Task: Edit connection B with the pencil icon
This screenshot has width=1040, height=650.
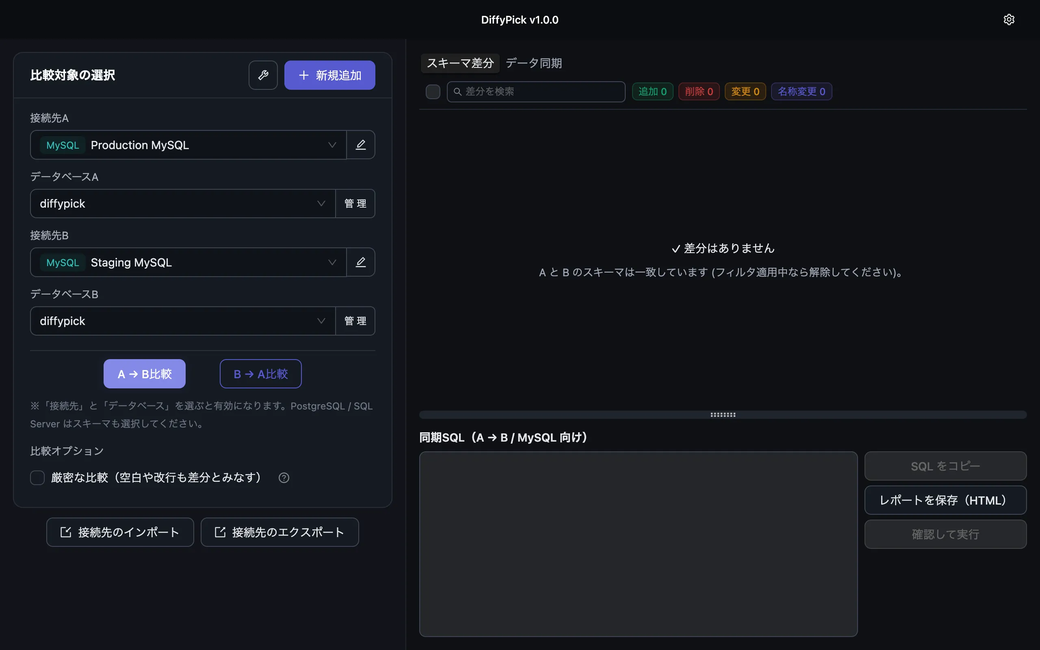Action: pos(361,262)
